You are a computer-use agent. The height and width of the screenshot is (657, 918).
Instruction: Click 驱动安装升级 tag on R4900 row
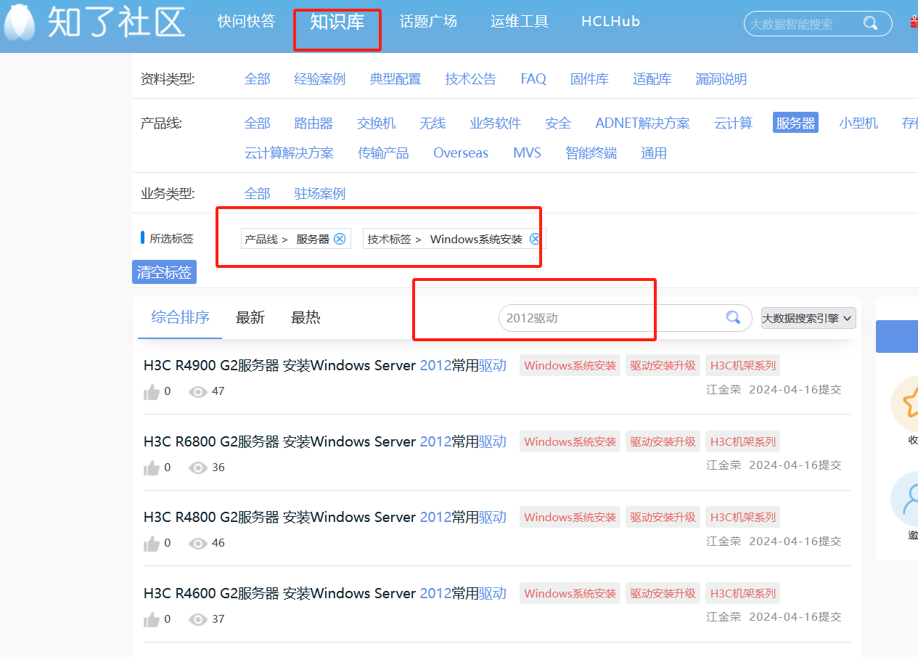pos(663,366)
